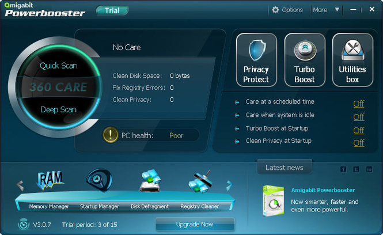Screen dimensions: 383x235
Task: Click the Trial badge
Action: [112, 10]
